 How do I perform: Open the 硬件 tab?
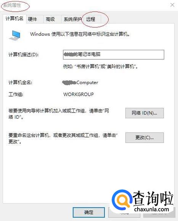35,19
